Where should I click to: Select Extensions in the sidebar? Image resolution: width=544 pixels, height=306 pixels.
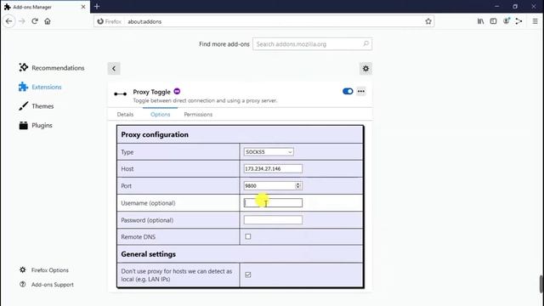[40, 87]
